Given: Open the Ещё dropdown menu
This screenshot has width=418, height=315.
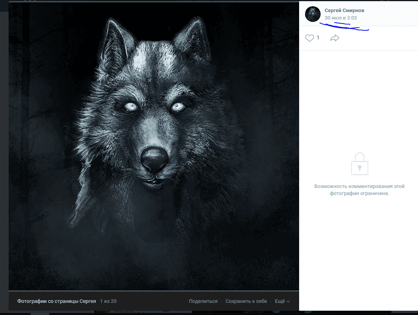Looking at the screenshot, I should 280,301.
